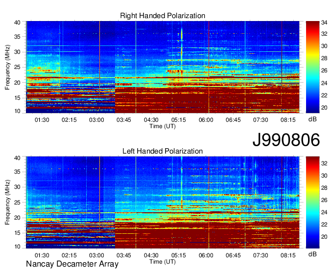333x270 pixels.
Task: Click the 32 value on Left Handed color bar
Action: coord(324,163)
